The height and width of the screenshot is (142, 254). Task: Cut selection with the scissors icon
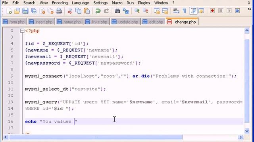pos(70,11)
